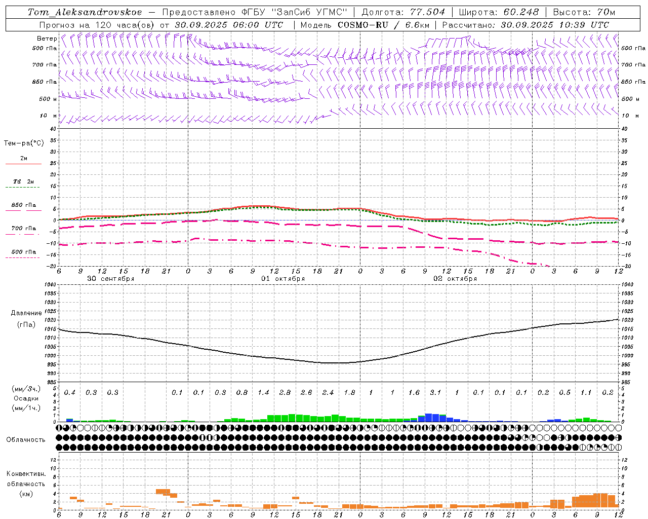Select the Высота: 70м elevation text
Viewport: 648px width, 519px height.
pos(584,12)
